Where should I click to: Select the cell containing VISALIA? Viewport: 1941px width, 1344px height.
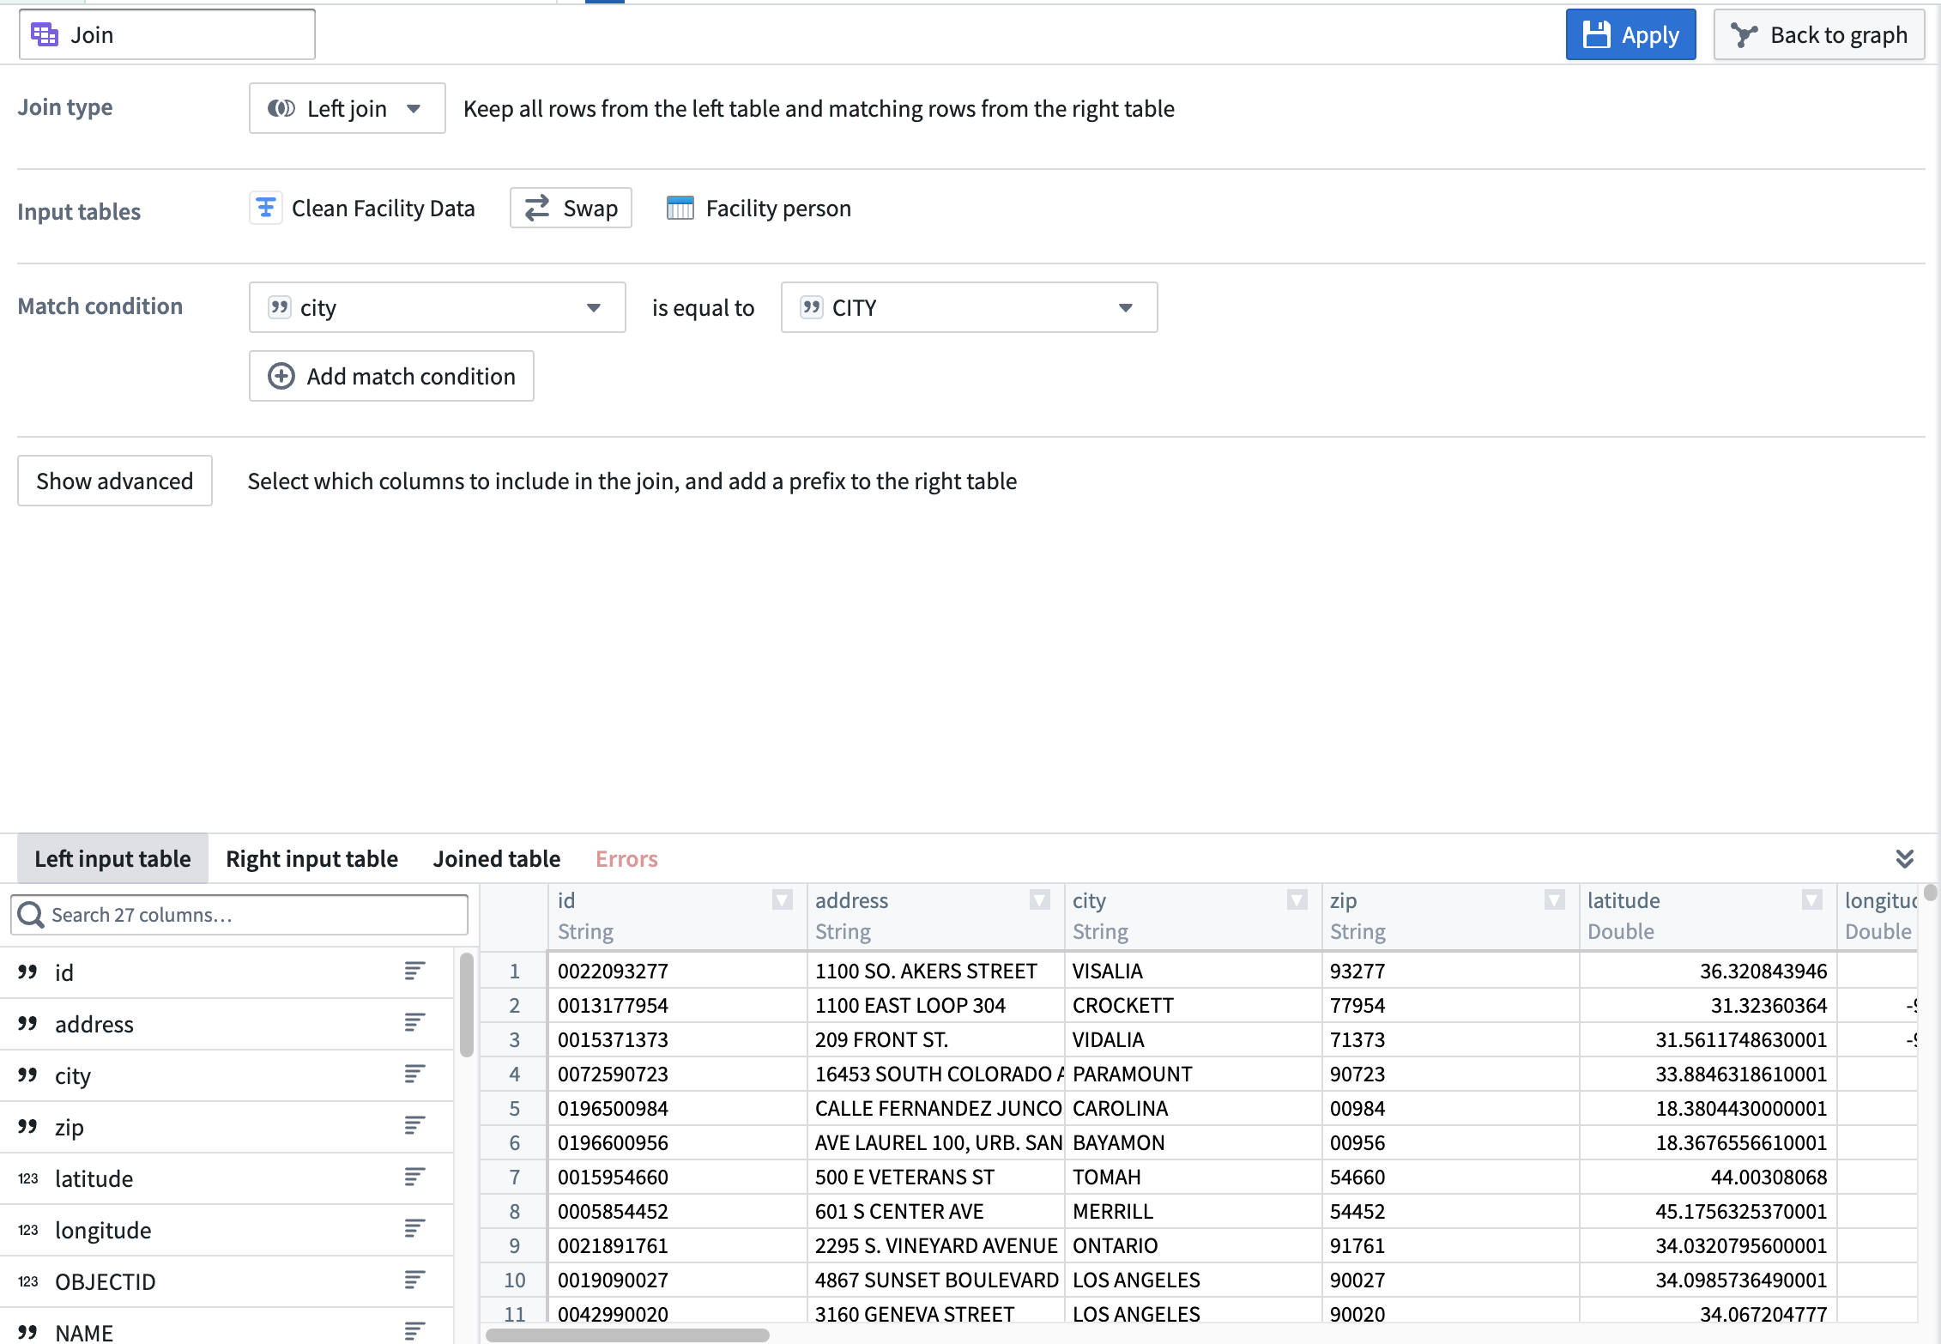pyautogui.click(x=1193, y=971)
